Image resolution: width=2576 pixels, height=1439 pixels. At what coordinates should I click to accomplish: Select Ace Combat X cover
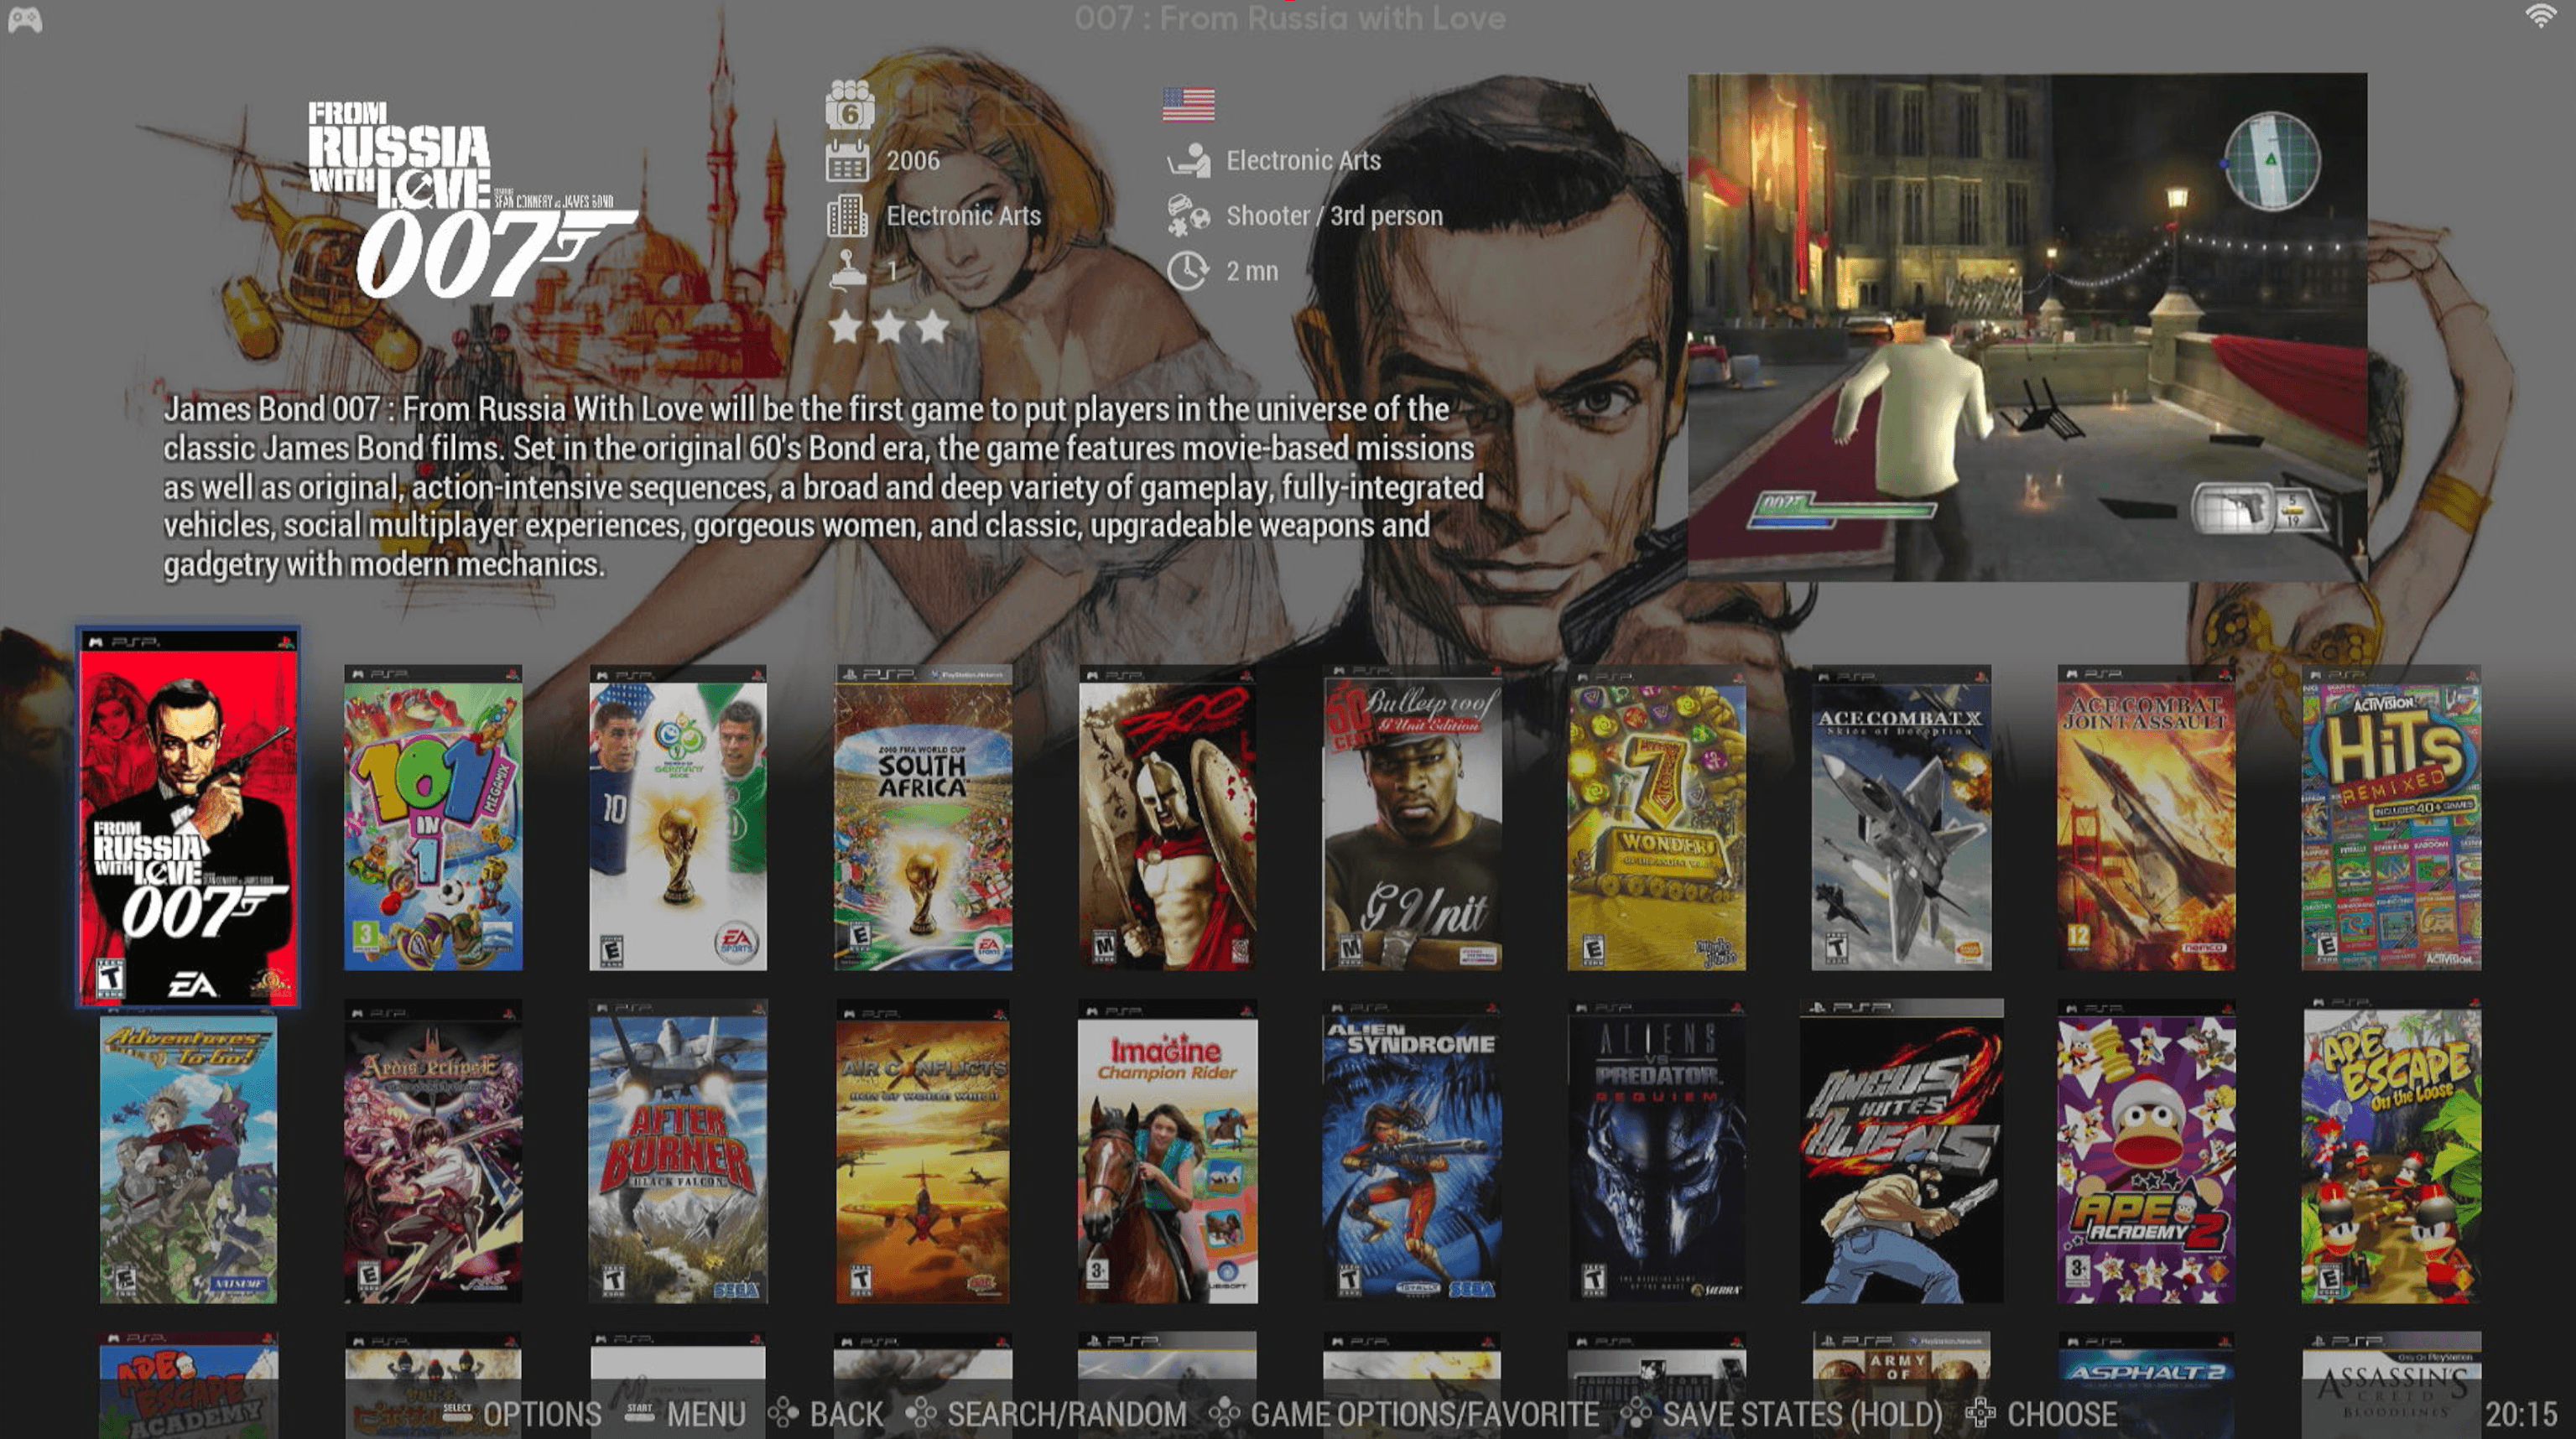click(x=1901, y=817)
